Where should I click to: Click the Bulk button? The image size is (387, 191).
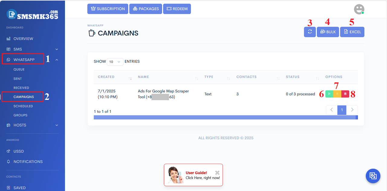(x=328, y=32)
